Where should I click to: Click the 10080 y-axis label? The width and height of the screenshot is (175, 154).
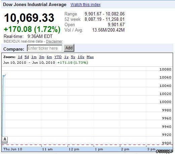point(165,69)
